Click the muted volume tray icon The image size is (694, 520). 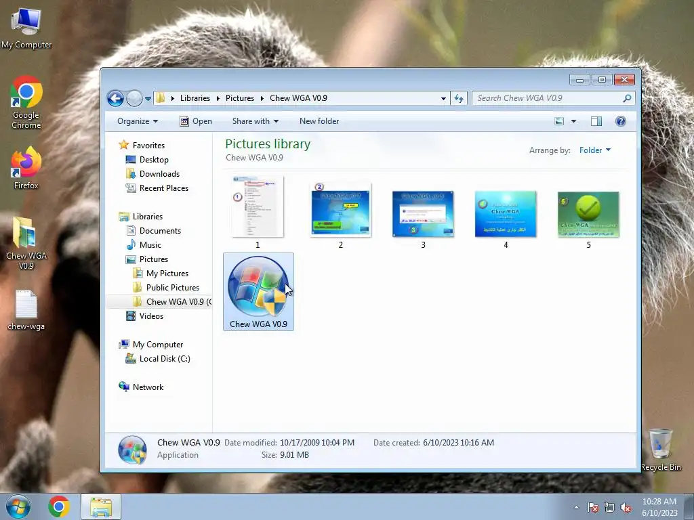coord(626,508)
